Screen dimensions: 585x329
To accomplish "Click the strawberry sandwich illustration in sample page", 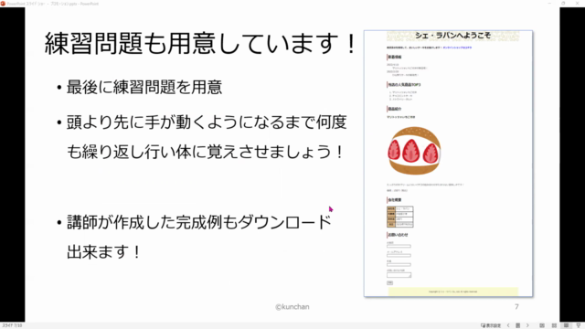I will 414,151.
